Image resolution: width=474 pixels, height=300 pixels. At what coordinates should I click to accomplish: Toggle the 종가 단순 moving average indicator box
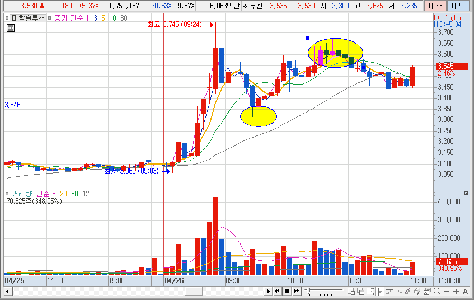(50, 18)
